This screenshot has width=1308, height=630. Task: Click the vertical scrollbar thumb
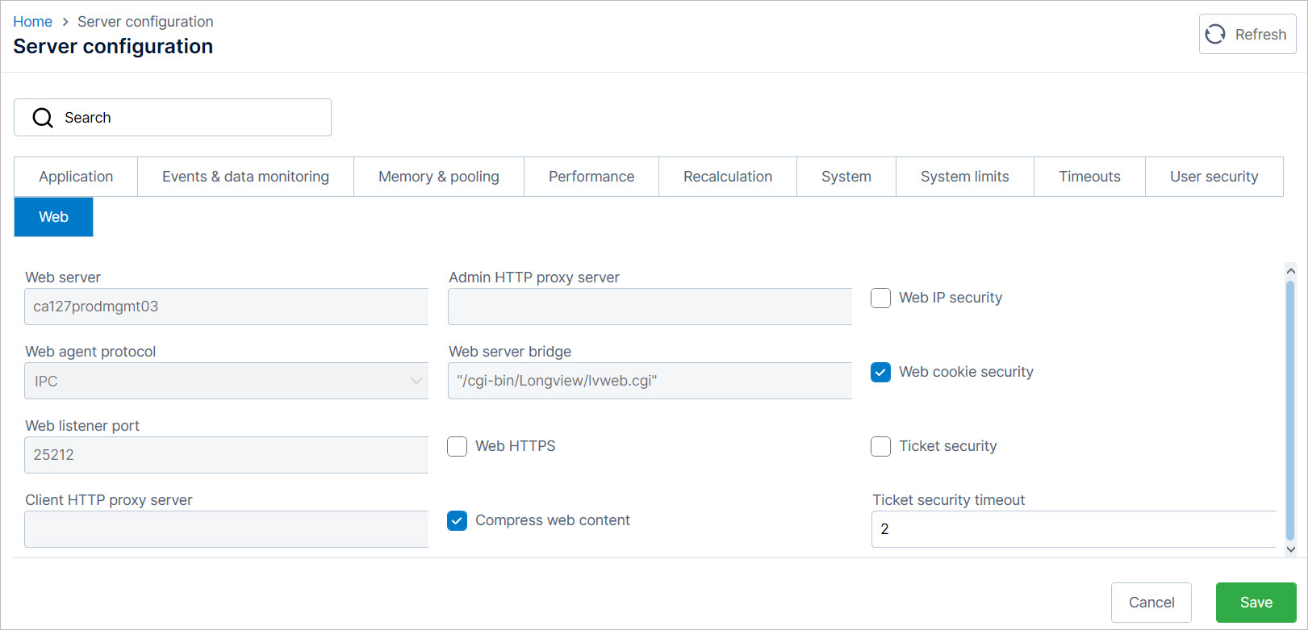1290,410
